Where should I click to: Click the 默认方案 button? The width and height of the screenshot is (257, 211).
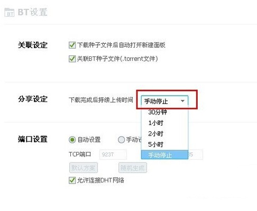click(x=84, y=168)
